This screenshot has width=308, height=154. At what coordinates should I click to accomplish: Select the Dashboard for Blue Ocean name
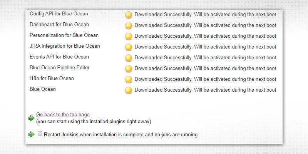click(59, 25)
